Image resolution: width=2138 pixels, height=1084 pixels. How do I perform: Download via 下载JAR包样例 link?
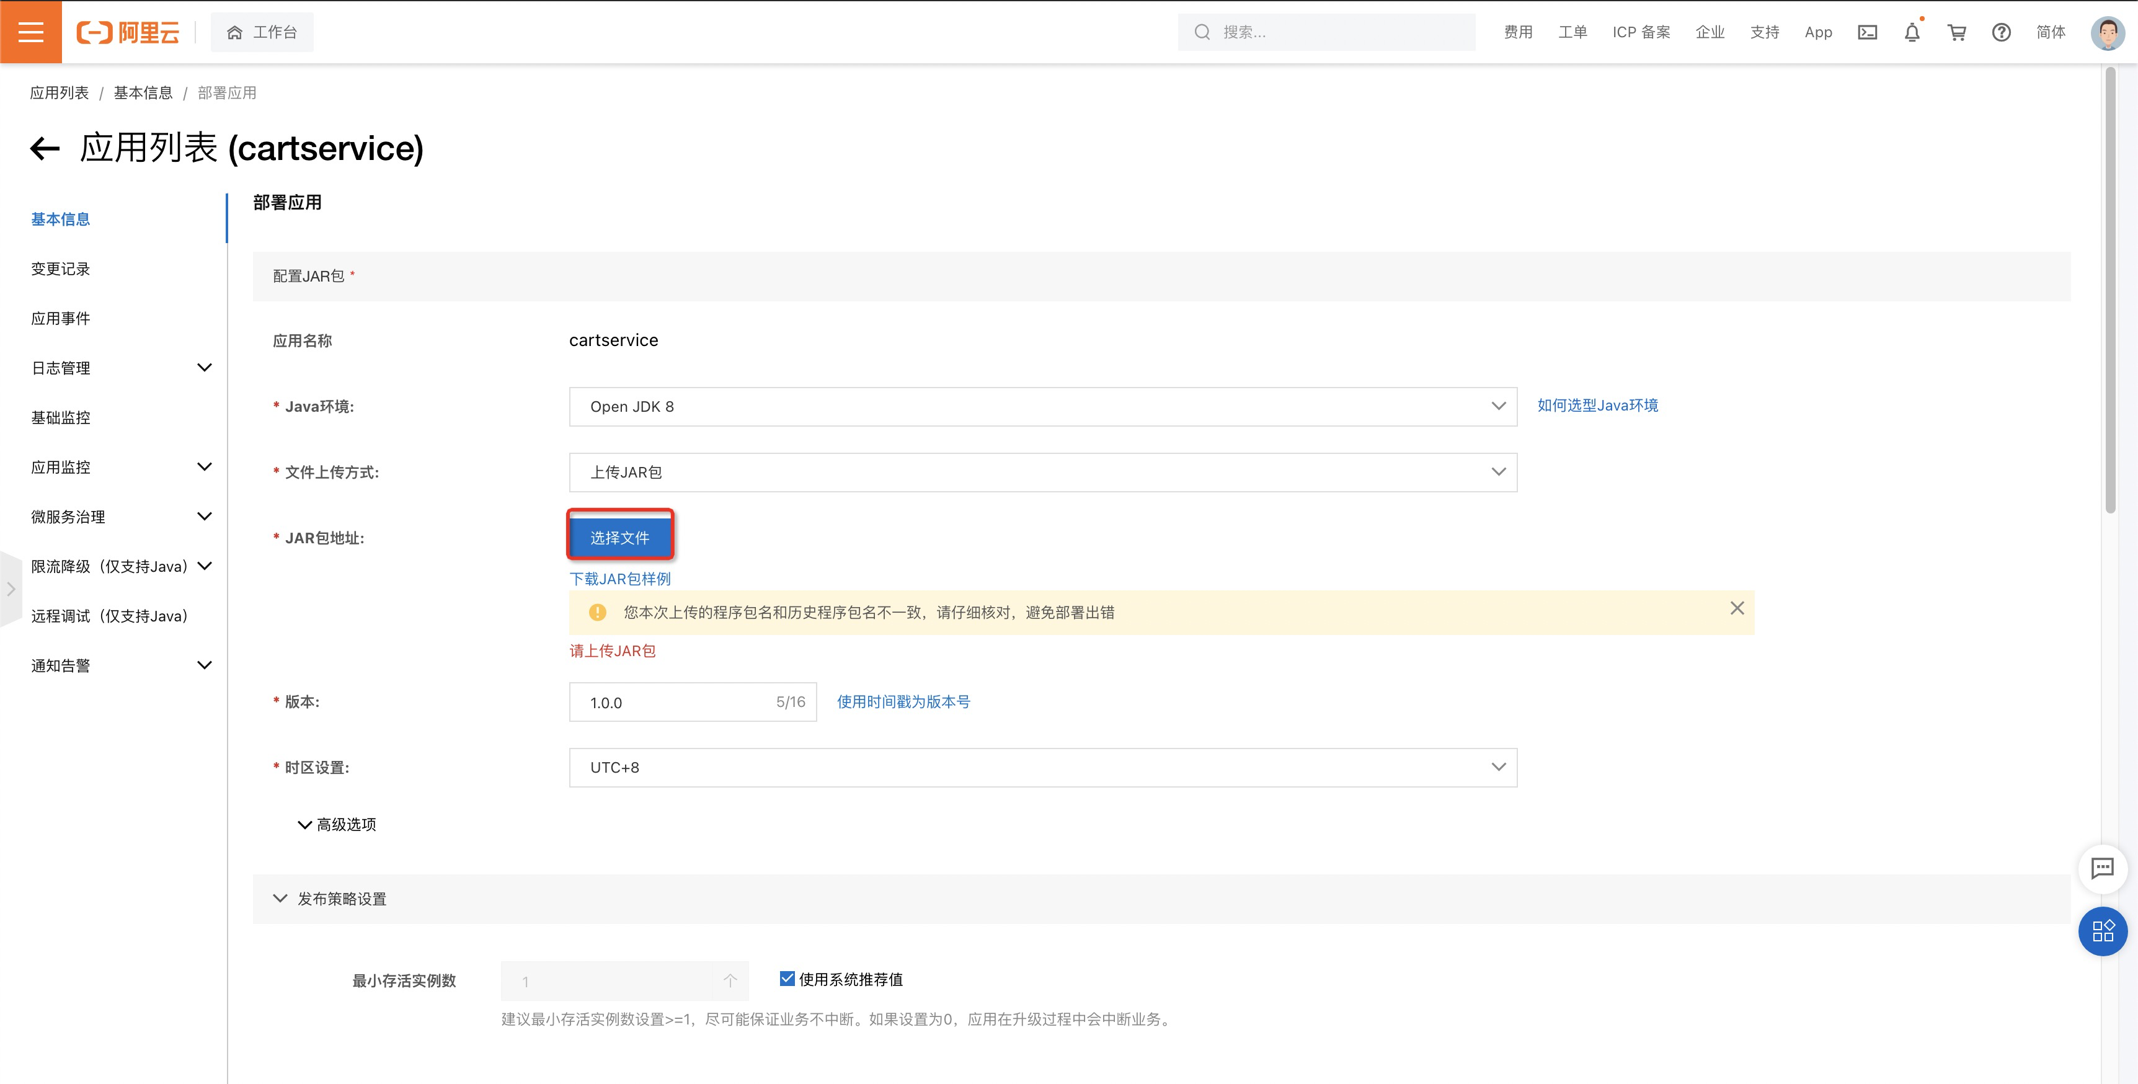[620, 579]
